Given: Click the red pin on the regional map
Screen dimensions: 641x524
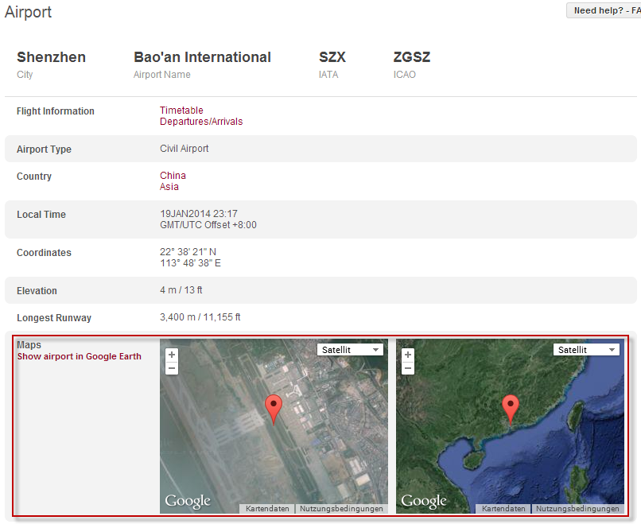Looking at the screenshot, I should click(x=511, y=407).
